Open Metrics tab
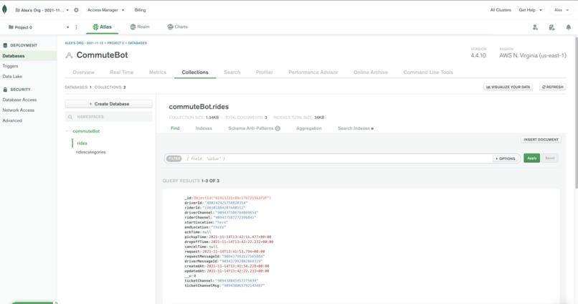This screenshot has height=304, width=578. tap(158, 72)
